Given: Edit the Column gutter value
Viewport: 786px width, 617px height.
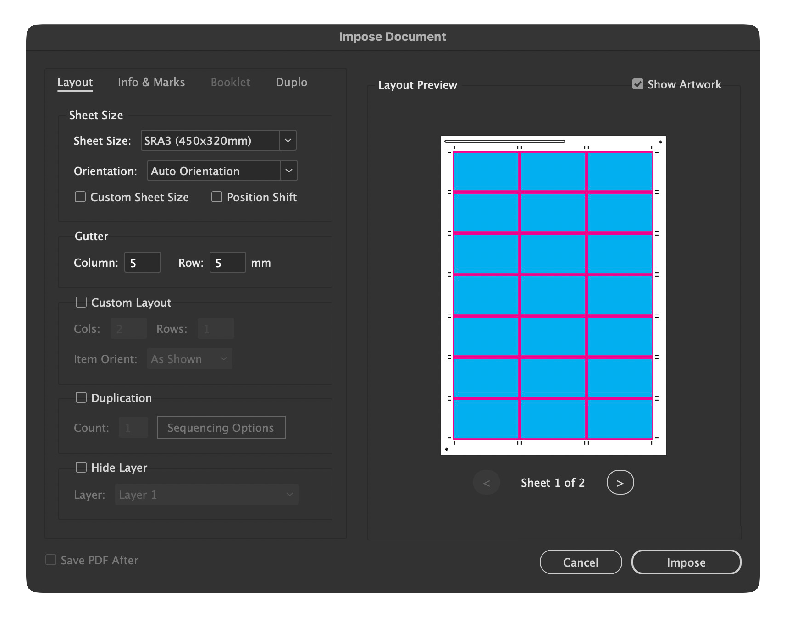Looking at the screenshot, I should pyautogui.click(x=142, y=262).
